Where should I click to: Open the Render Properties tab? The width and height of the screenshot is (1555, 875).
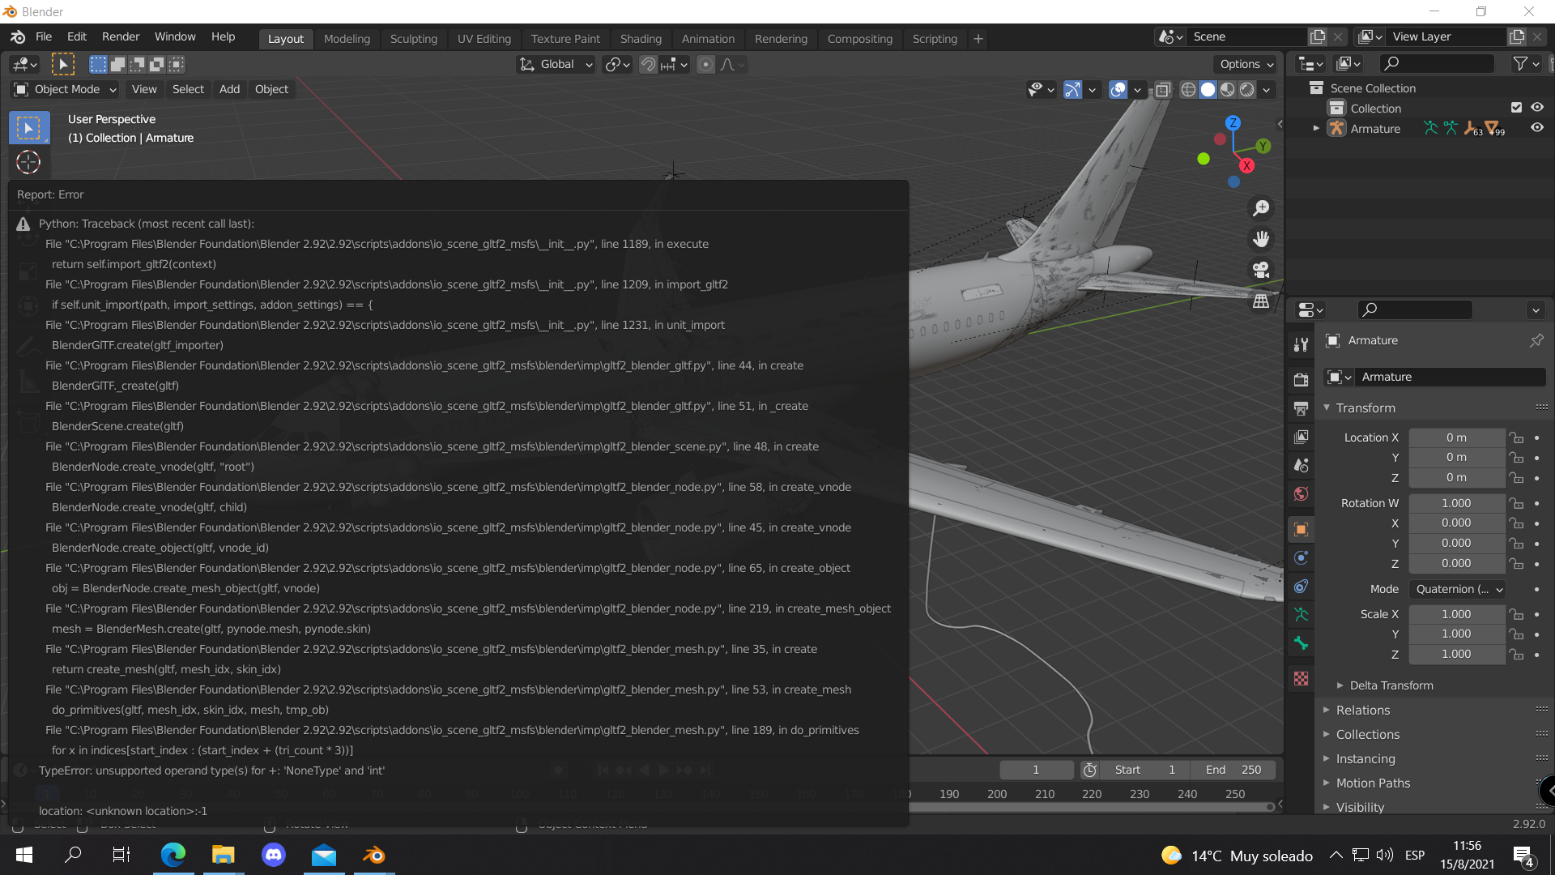(1302, 378)
